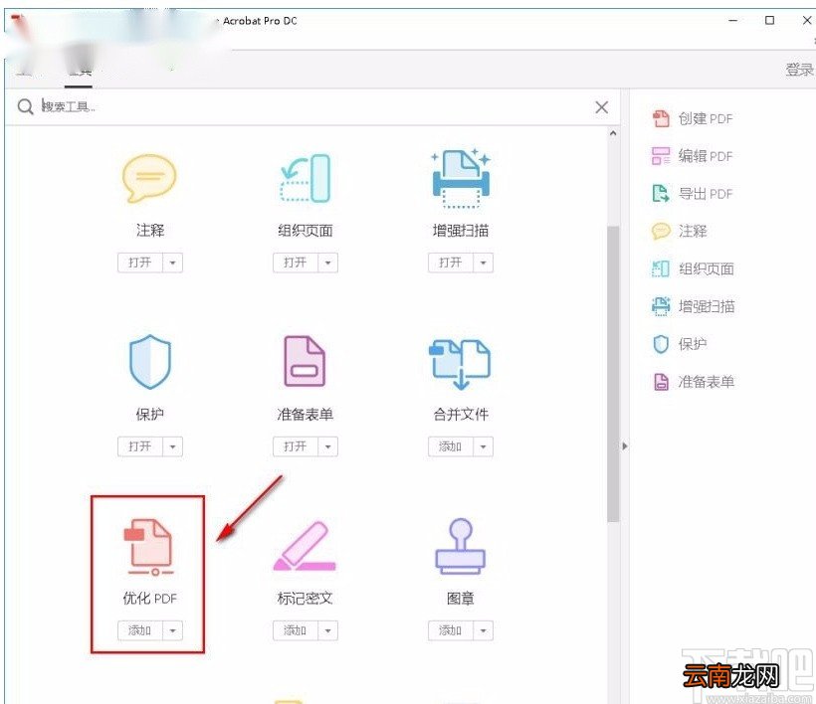This screenshot has height=704, width=816.
Task: Click 导出 PDF icon in right sidebar
Action: click(x=661, y=194)
